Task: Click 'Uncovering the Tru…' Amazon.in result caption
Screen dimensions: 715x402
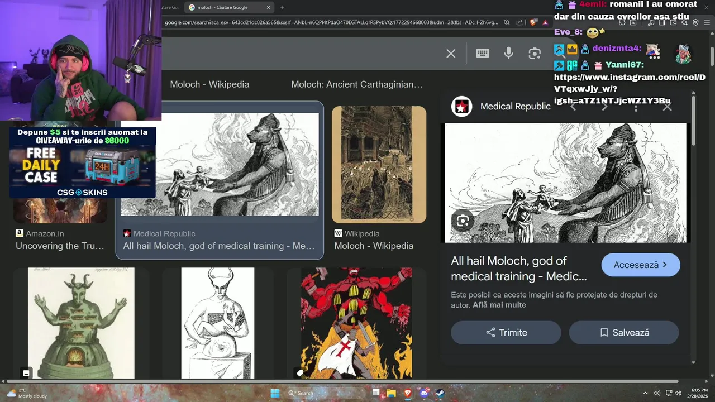Action: coord(60,246)
